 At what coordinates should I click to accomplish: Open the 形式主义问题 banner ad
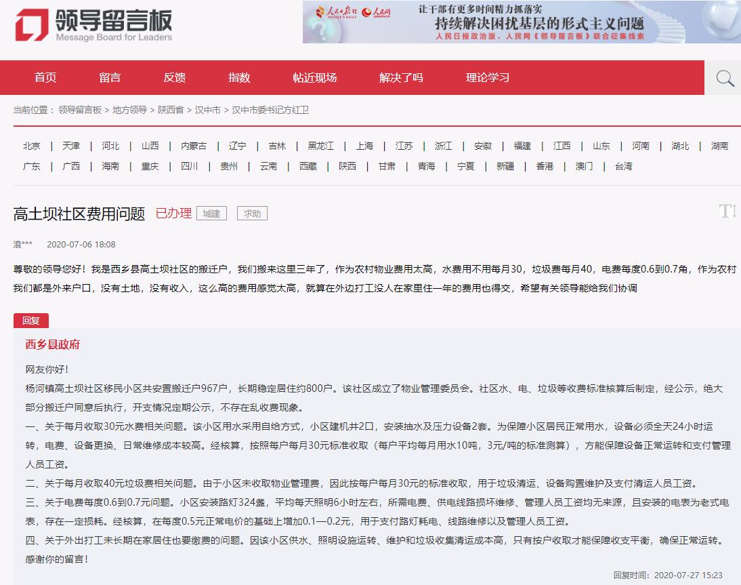522,22
